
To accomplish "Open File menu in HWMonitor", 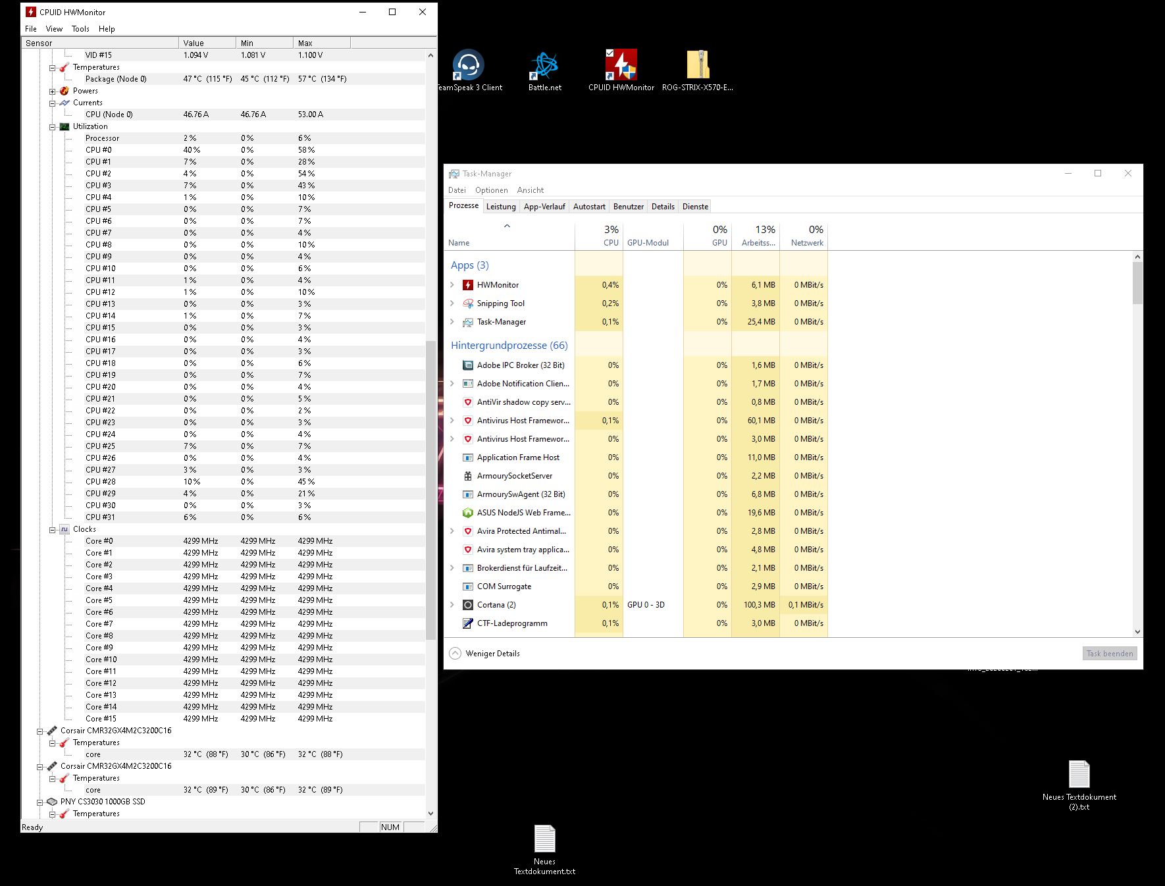I will point(31,29).
